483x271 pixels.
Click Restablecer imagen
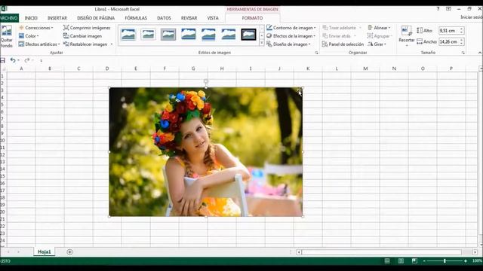(85, 44)
